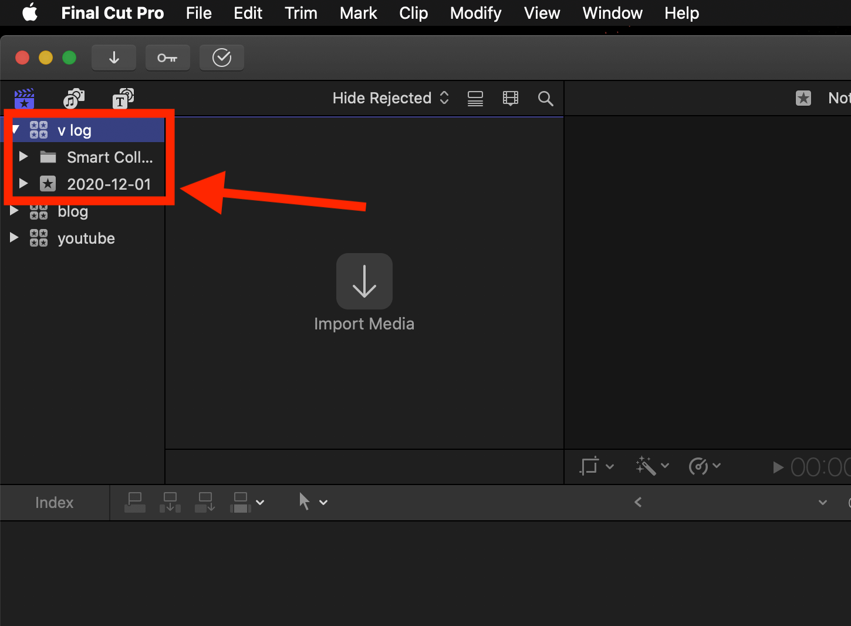This screenshot has width=851, height=626.
Task: Click the Import Media button
Action: (364, 281)
